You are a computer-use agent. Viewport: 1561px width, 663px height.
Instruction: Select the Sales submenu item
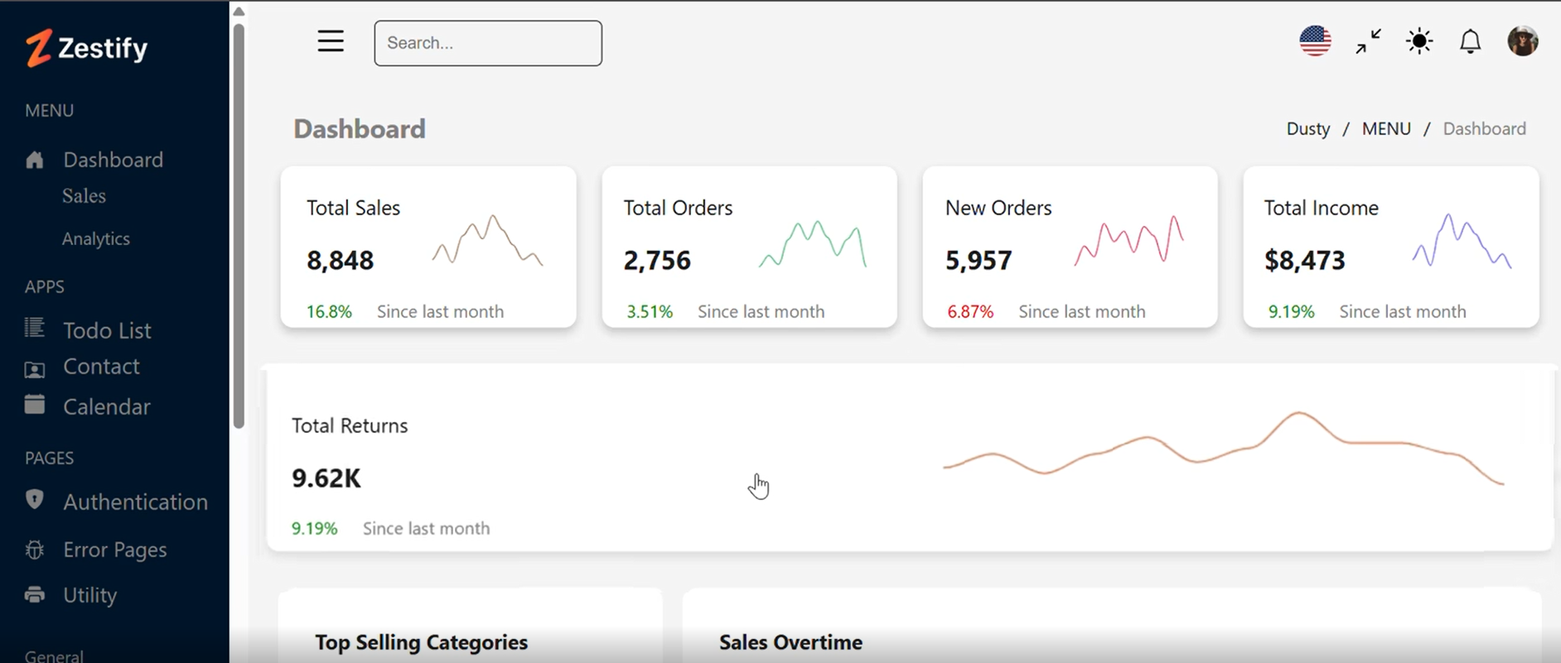pos(84,196)
